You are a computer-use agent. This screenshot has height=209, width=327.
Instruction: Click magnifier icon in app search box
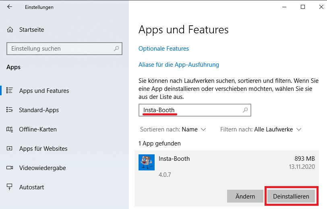click(x=245, y=110)
